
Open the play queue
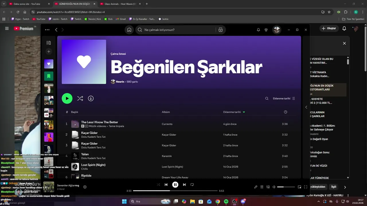(x=262, y=187)
